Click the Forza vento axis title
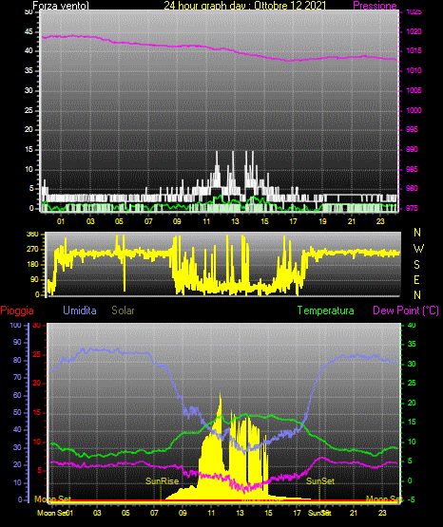 point(61,6)
